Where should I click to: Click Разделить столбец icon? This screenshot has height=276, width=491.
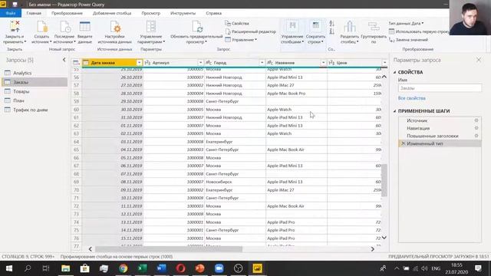pos(350,27)
